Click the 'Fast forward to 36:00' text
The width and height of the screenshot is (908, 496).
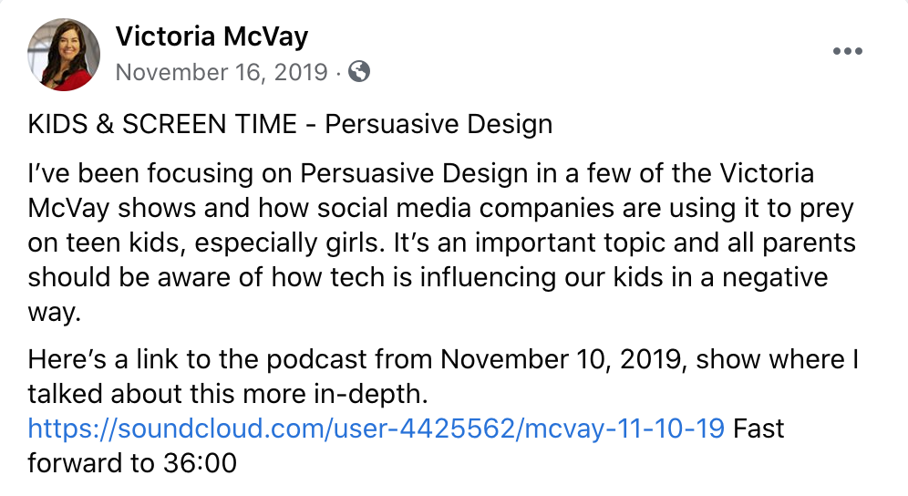point(406,446)
